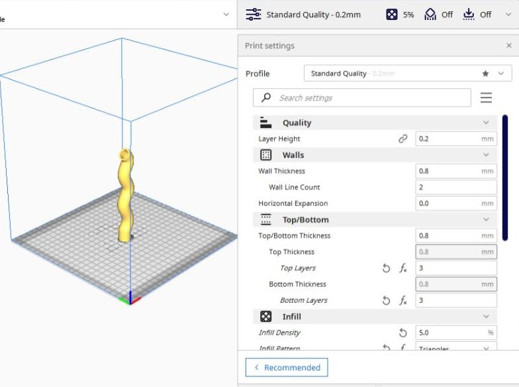Viewport: 519px width, 387px height.
Task: Click the infill 5% icon in header
Action: coord(392,15)
